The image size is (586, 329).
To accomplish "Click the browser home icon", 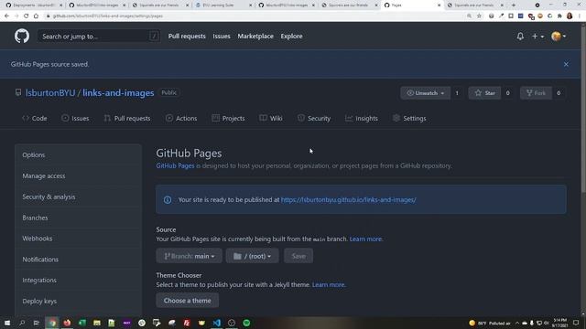I will coord(36,16).
